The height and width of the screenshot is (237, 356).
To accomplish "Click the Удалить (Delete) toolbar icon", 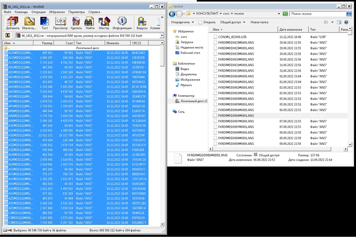I will [x=76, y=23].
